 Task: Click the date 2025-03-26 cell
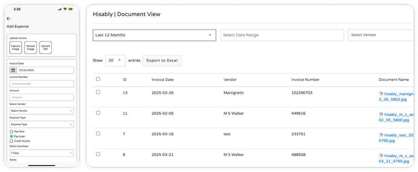(x=163, y=93)
